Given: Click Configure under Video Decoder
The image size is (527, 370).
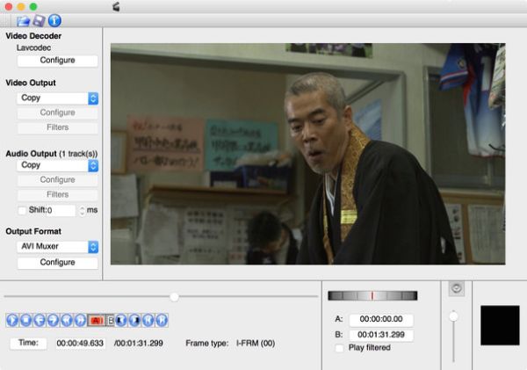Looking at the screenshot, I should [x=57, y=61].
